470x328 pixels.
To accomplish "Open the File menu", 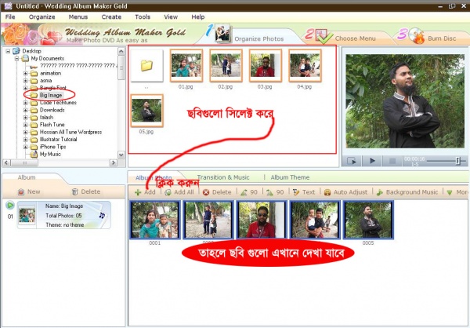I will [x=10, y=16].
